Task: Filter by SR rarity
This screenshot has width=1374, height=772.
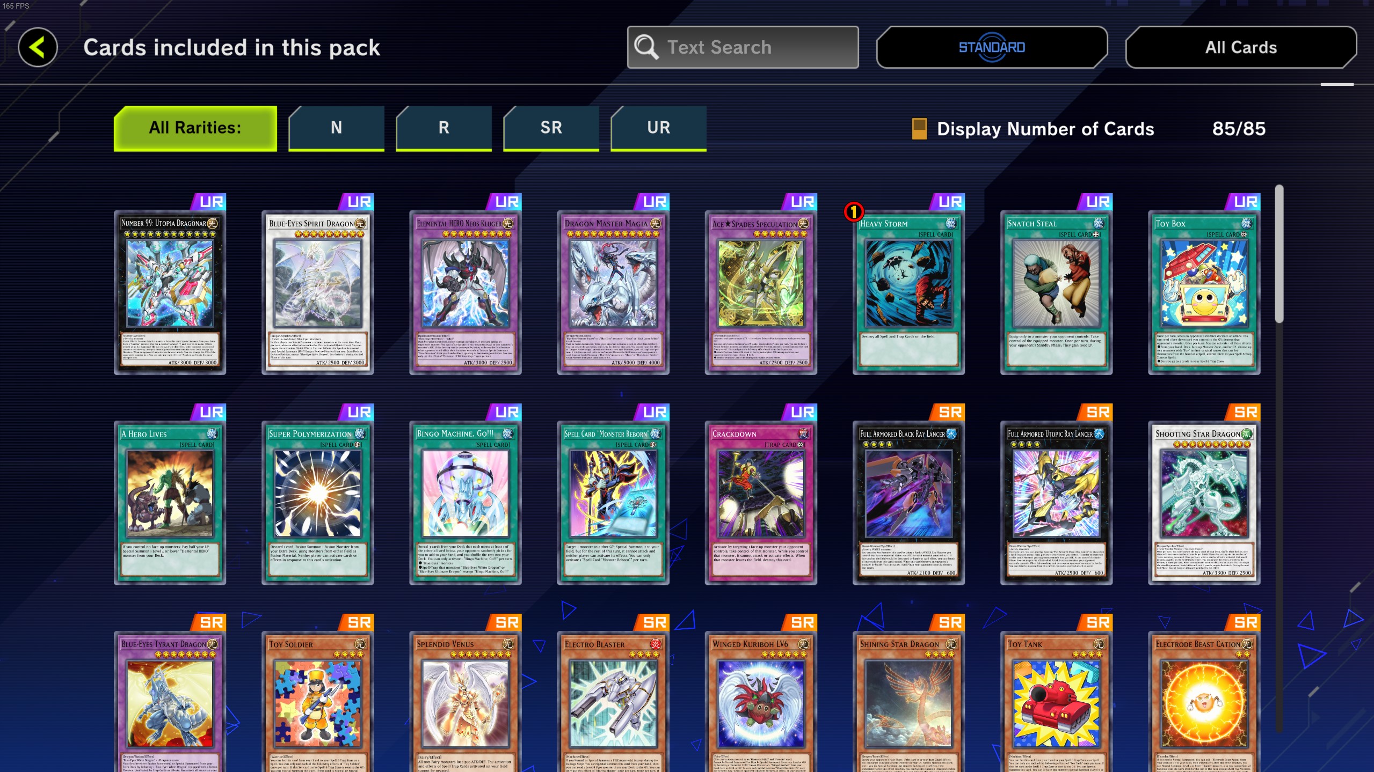Action: (x=551, y=128)
